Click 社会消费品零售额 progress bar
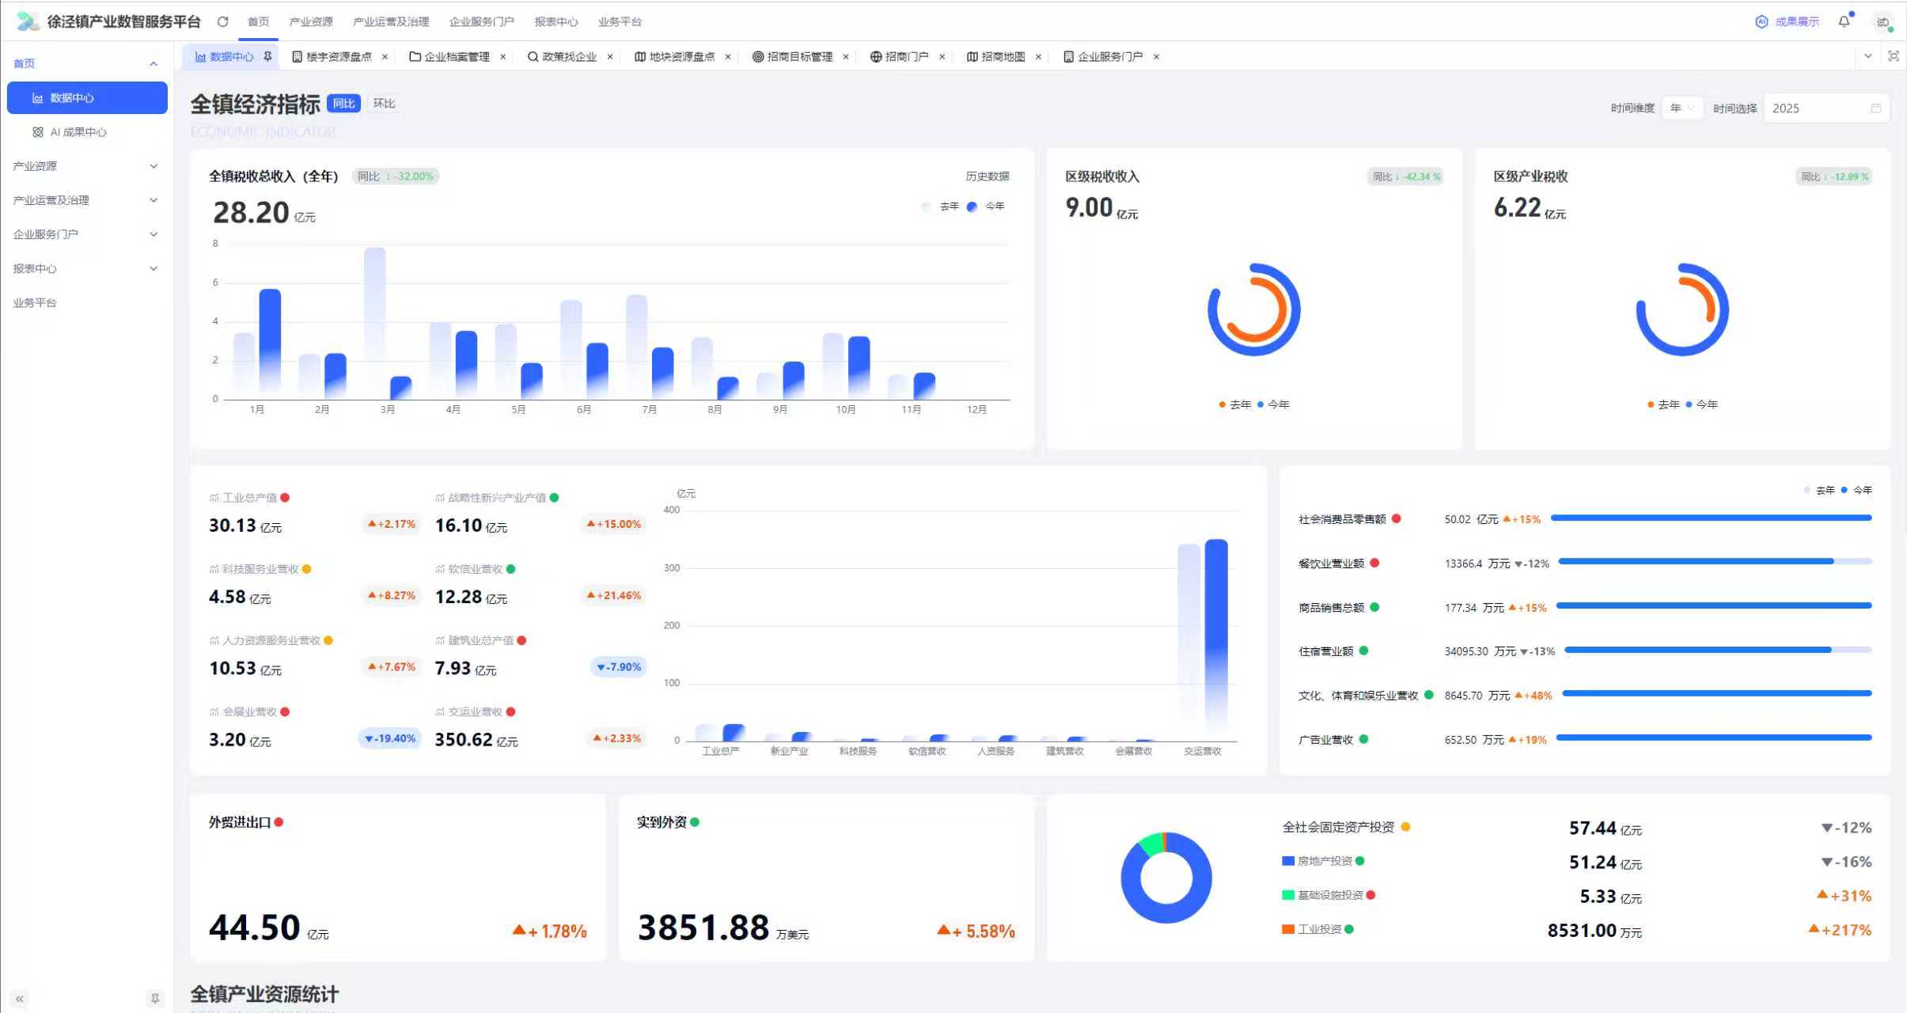Viewport: 1907px width, 1013px height. [1711, 518]
